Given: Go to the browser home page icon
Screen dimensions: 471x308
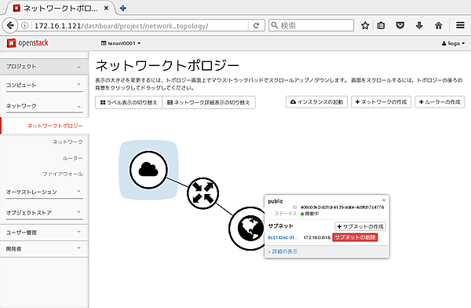Looking at the screenshot, I should 439,26.
